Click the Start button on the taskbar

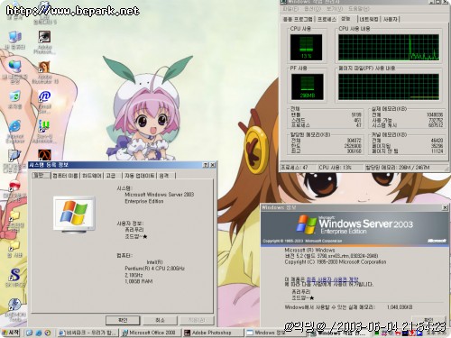click(11, 333)
